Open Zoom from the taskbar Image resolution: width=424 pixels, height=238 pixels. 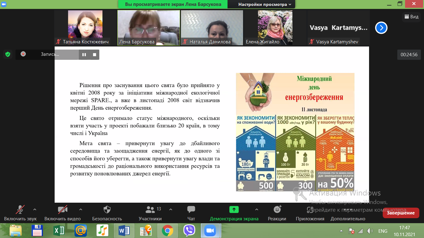(x=210, y=231)
